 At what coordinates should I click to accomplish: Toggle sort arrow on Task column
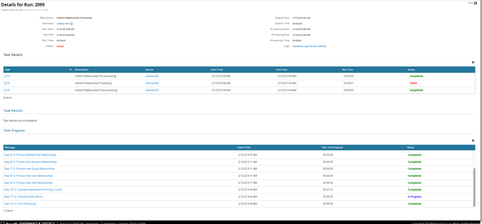pos(70,69)
